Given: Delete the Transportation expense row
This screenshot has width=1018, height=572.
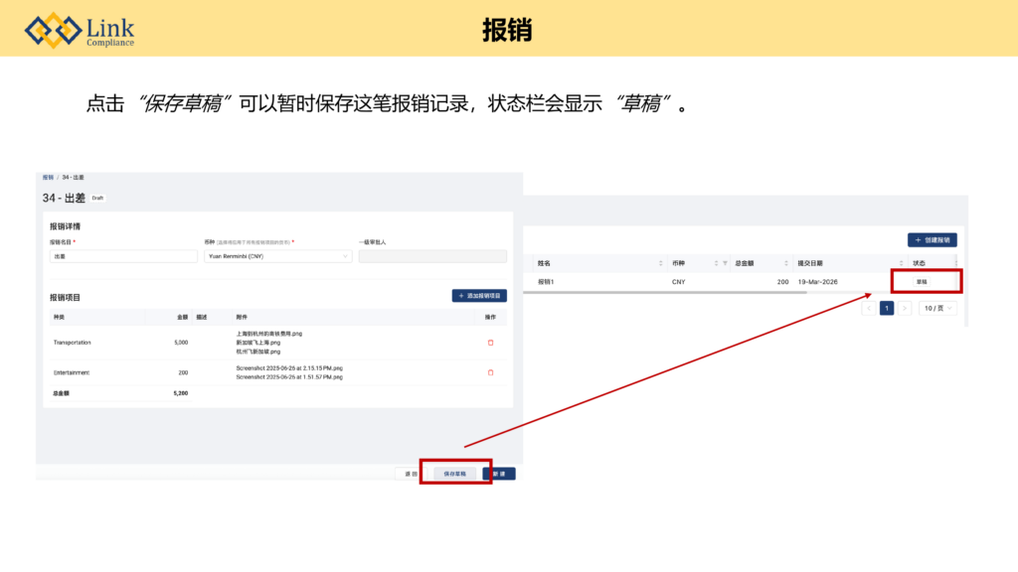Looking at the screenshot, I should point(489,343).
